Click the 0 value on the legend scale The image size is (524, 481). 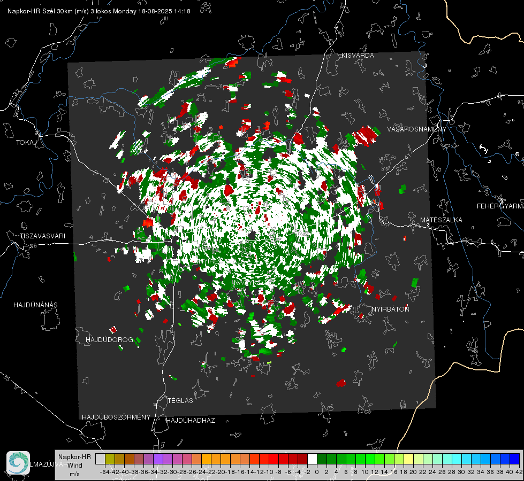point(317,472)
